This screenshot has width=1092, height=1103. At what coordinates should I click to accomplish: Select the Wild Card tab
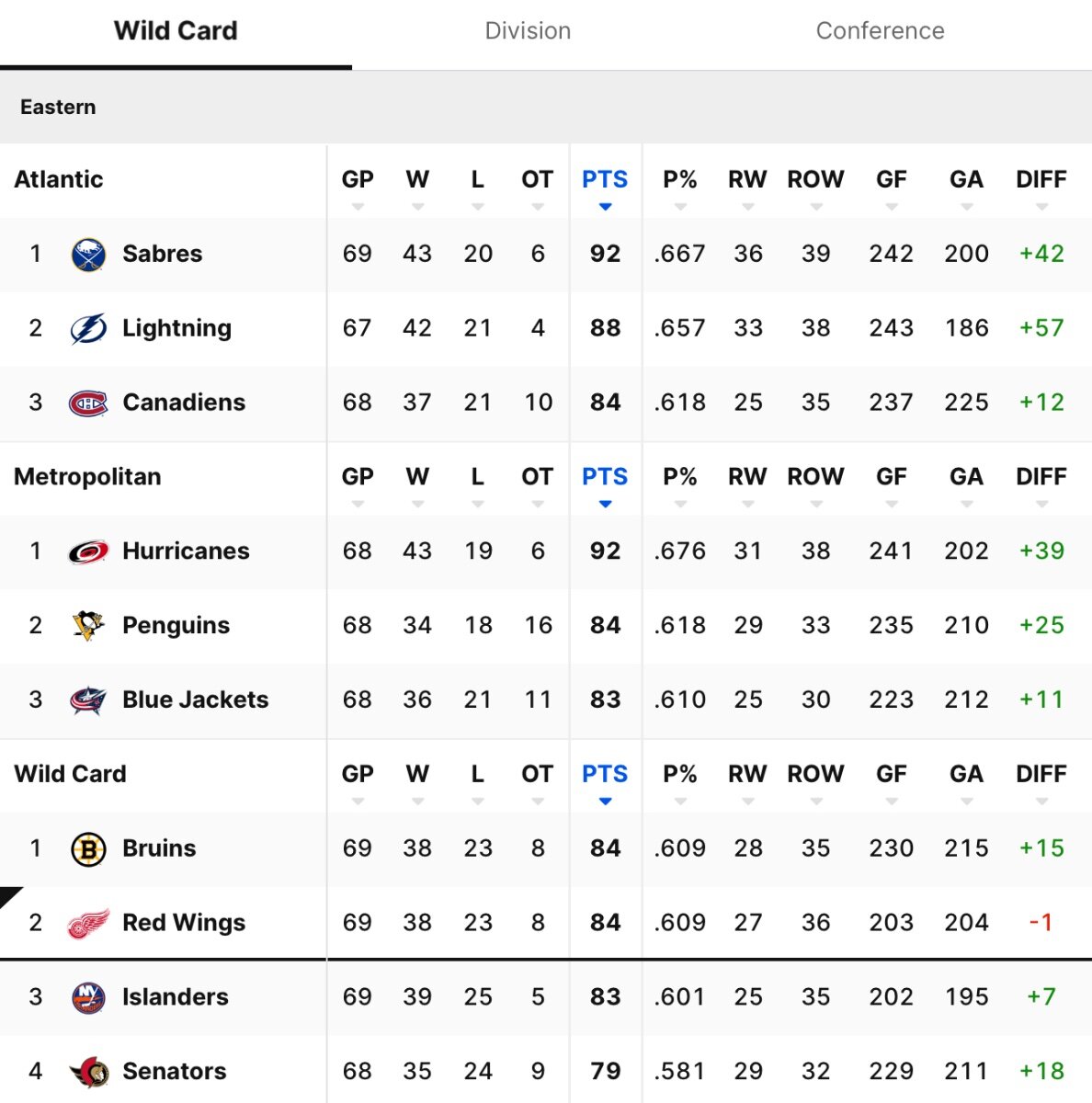click(x=176, y=31)
